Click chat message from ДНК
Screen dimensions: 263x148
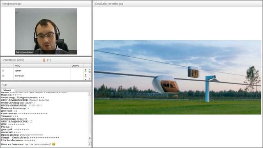(x=13, y=124)
